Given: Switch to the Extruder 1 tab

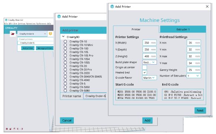Looking at the screenshot, I should (183, 29).
